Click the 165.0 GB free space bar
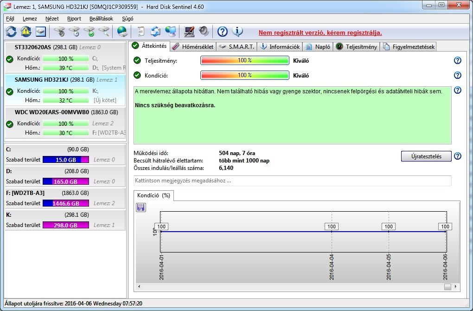 click(x=66, y=181)
